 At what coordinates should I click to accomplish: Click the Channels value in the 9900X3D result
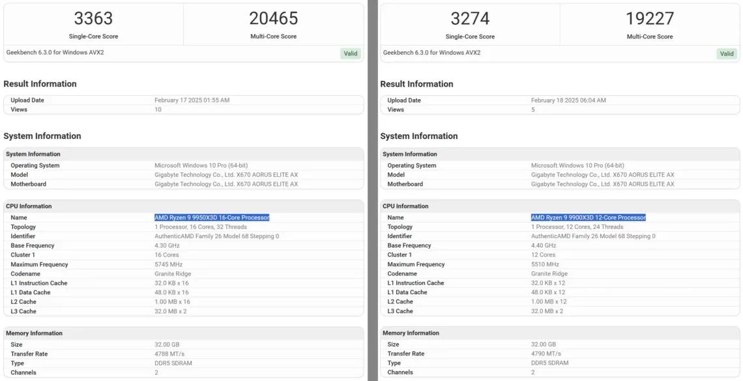532,373
